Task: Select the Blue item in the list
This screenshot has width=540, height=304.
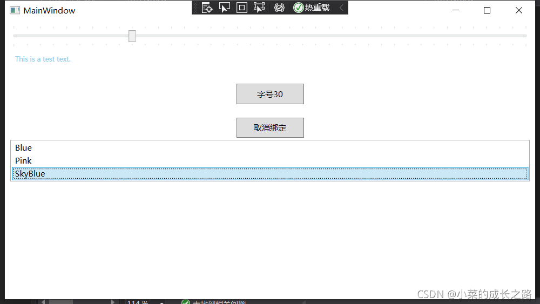Action: pos(270,148)
